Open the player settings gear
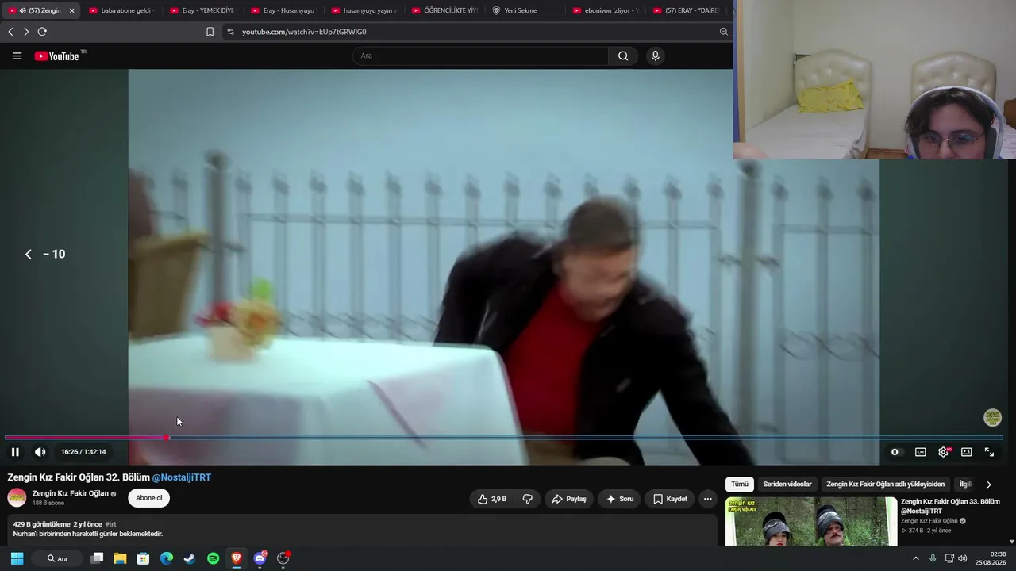This screenshot has width=1016, height=571. pyautogui.click(x=944, y=452)
